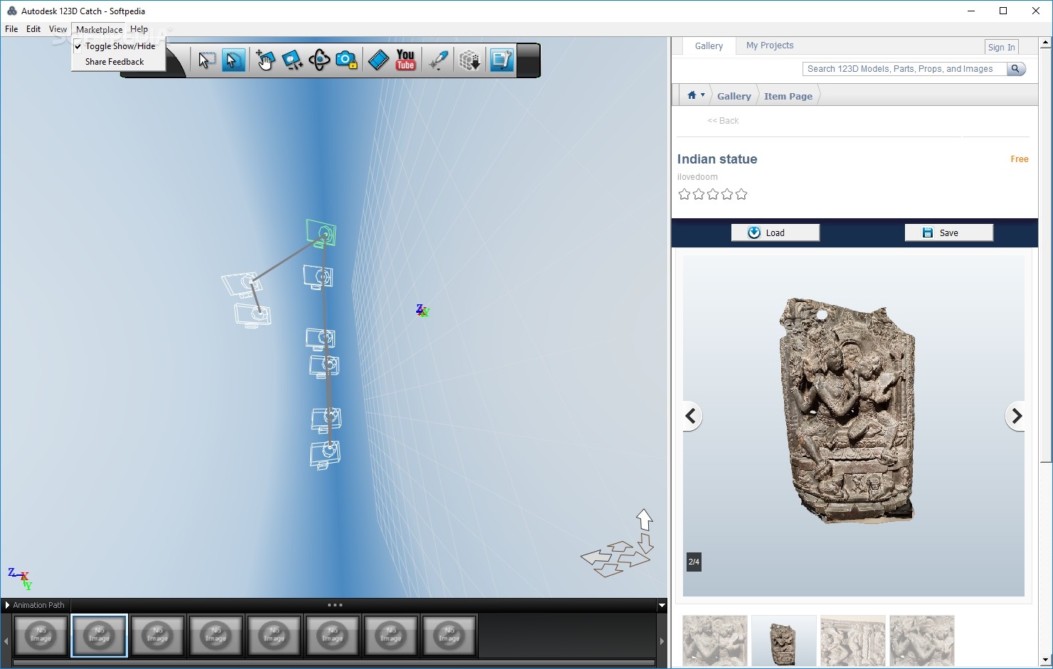Open the reference point creation tool

tap(438, 60)
